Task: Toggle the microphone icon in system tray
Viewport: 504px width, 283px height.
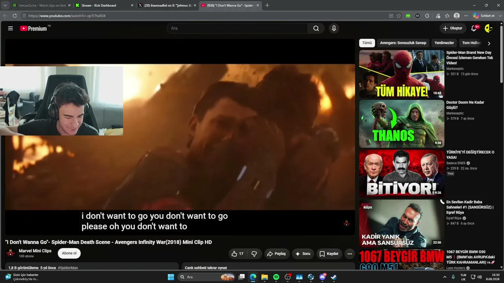Action: (x=453, y=277)
